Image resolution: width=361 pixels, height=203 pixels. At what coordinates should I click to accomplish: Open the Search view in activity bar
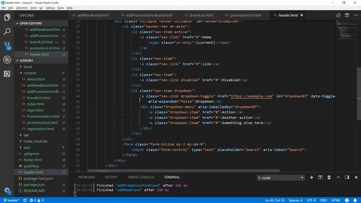7,32
